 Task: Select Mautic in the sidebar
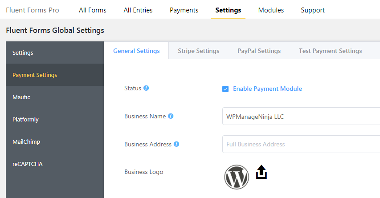tap(55, 97)
